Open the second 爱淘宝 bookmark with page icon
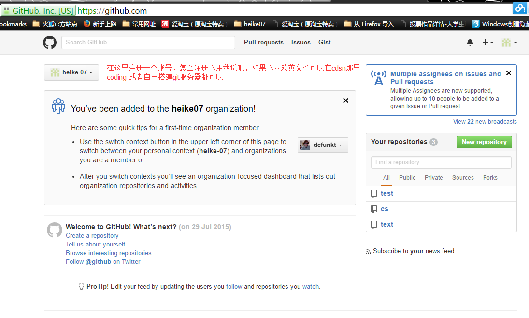The image size is (529, 318). 305,24
